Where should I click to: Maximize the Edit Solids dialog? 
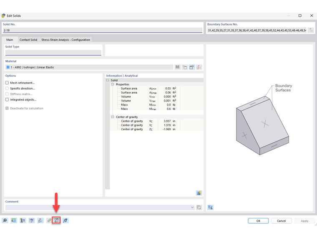(x=300, y=15)
